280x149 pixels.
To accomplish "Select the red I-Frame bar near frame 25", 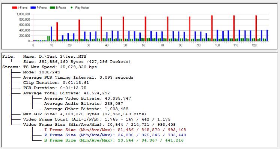I will click(x=79, y=30).
